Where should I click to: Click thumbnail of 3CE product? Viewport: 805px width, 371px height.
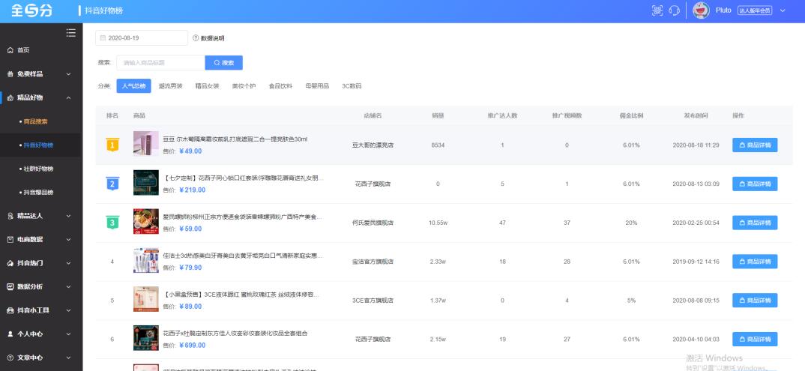(146, 299)
